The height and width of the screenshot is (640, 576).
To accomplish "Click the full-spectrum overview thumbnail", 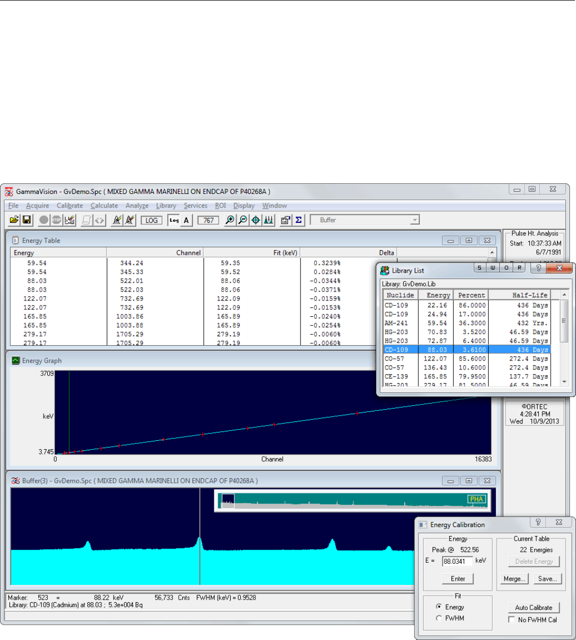I will [352, 501].
